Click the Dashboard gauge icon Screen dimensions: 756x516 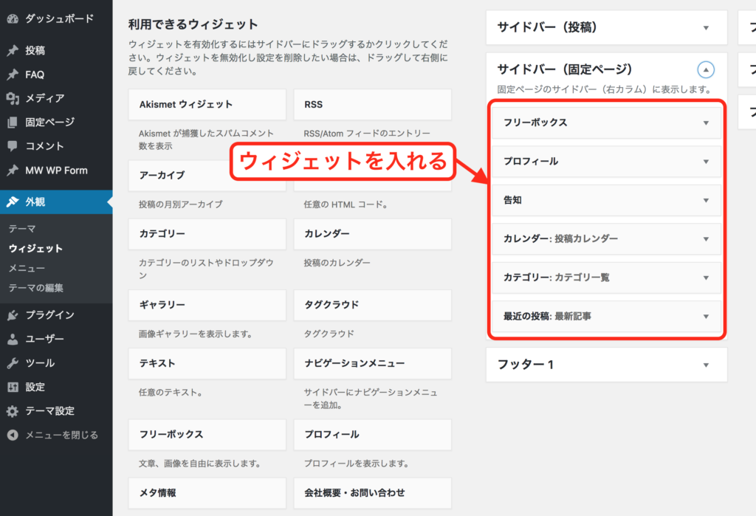[x=13, y=18]
